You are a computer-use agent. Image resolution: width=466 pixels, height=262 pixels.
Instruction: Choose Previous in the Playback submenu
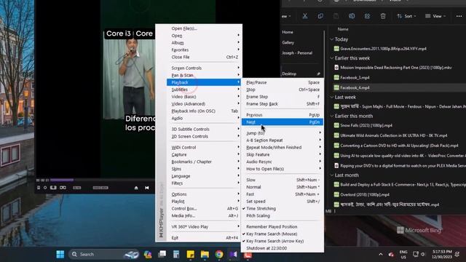click(283, 115)
